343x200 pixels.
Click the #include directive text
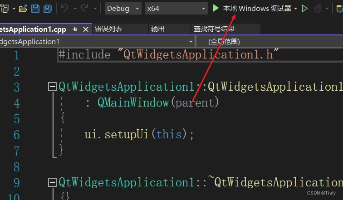(x=84, y=54)
